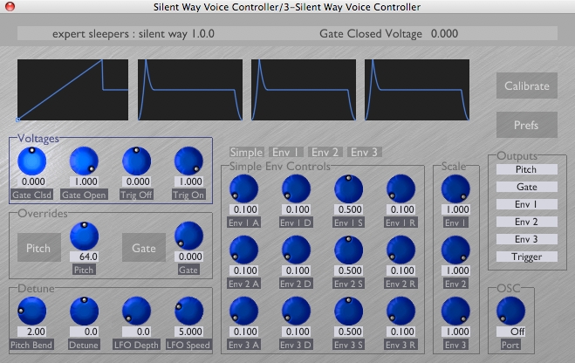Click the Calibrate button
Image resolution: width=575 pixels, height=363 pixels.
click(527, 86)
